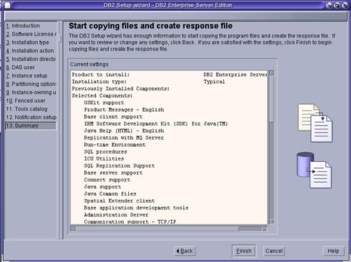Click 'Selected Components:' line
Viewport: 351px width, 262px height.
tap(102, 96)
